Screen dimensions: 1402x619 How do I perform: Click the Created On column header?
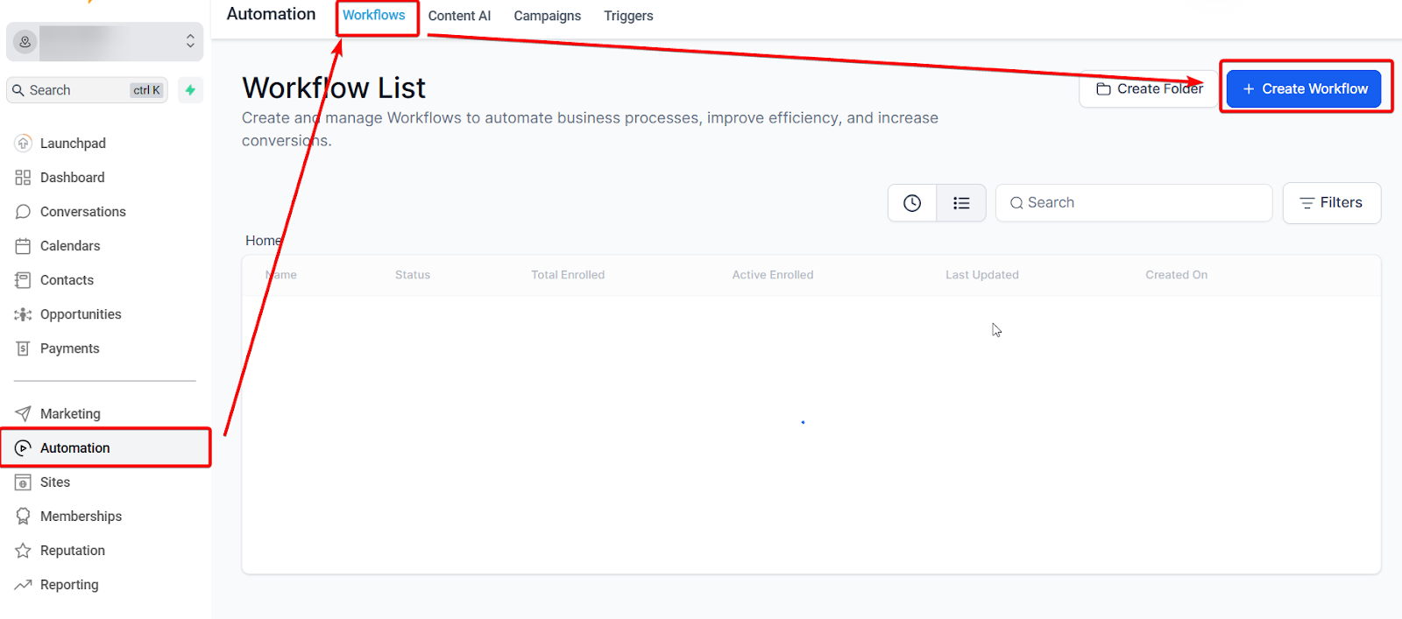coord(1177,275)
